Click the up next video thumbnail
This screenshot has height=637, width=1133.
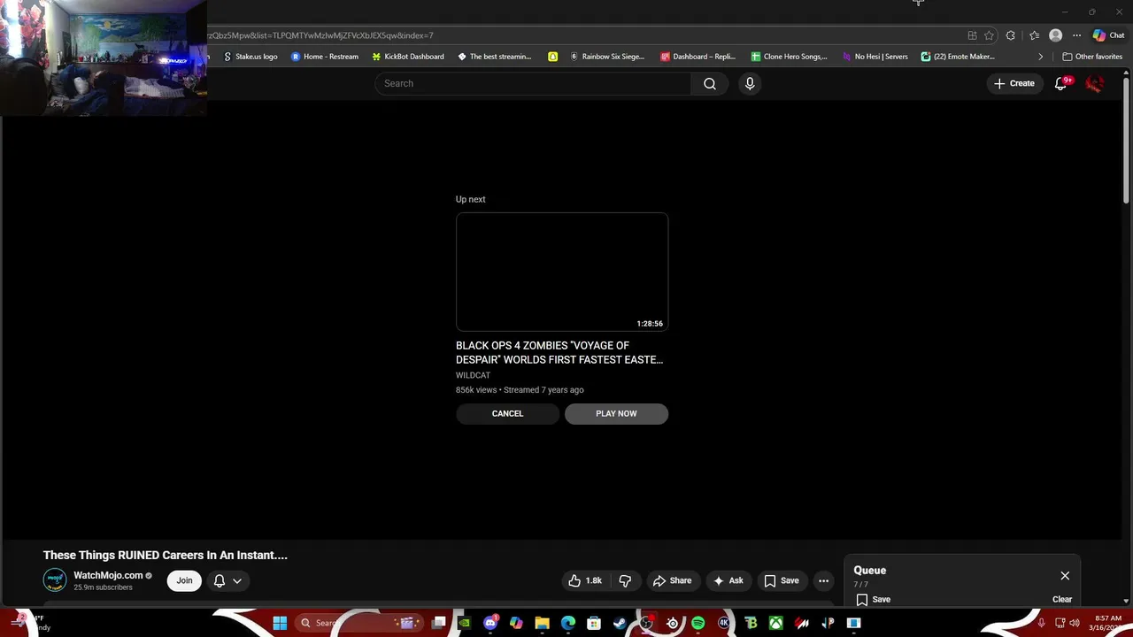tap(562, 272)
